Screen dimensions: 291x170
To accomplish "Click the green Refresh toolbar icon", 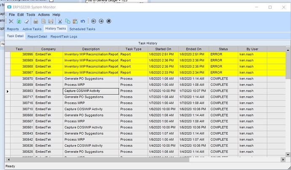I will pyautogui.click(x=19, y=21).
